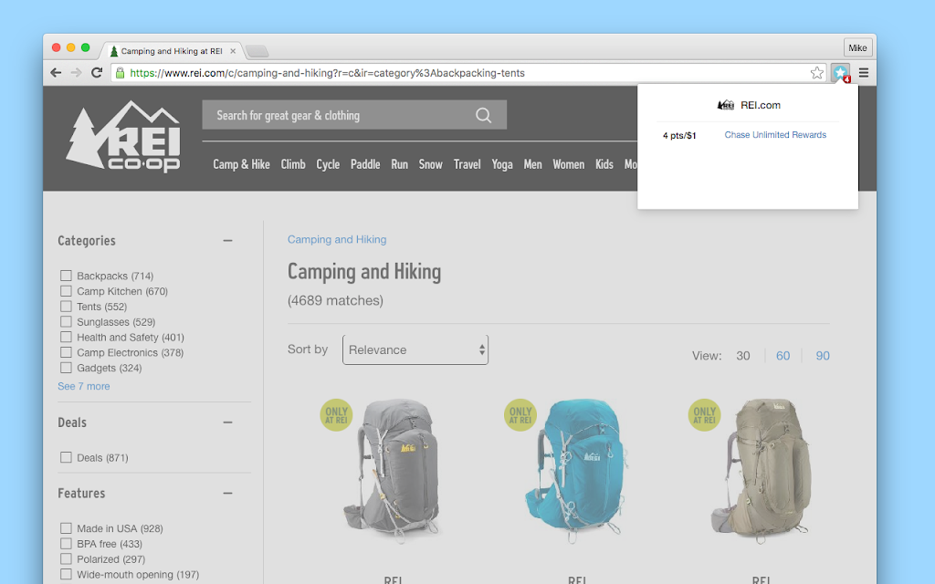The image size is (935, 584).
Task: Open Paddle menu
Action: pyautogui.click(x=365, y=164)
